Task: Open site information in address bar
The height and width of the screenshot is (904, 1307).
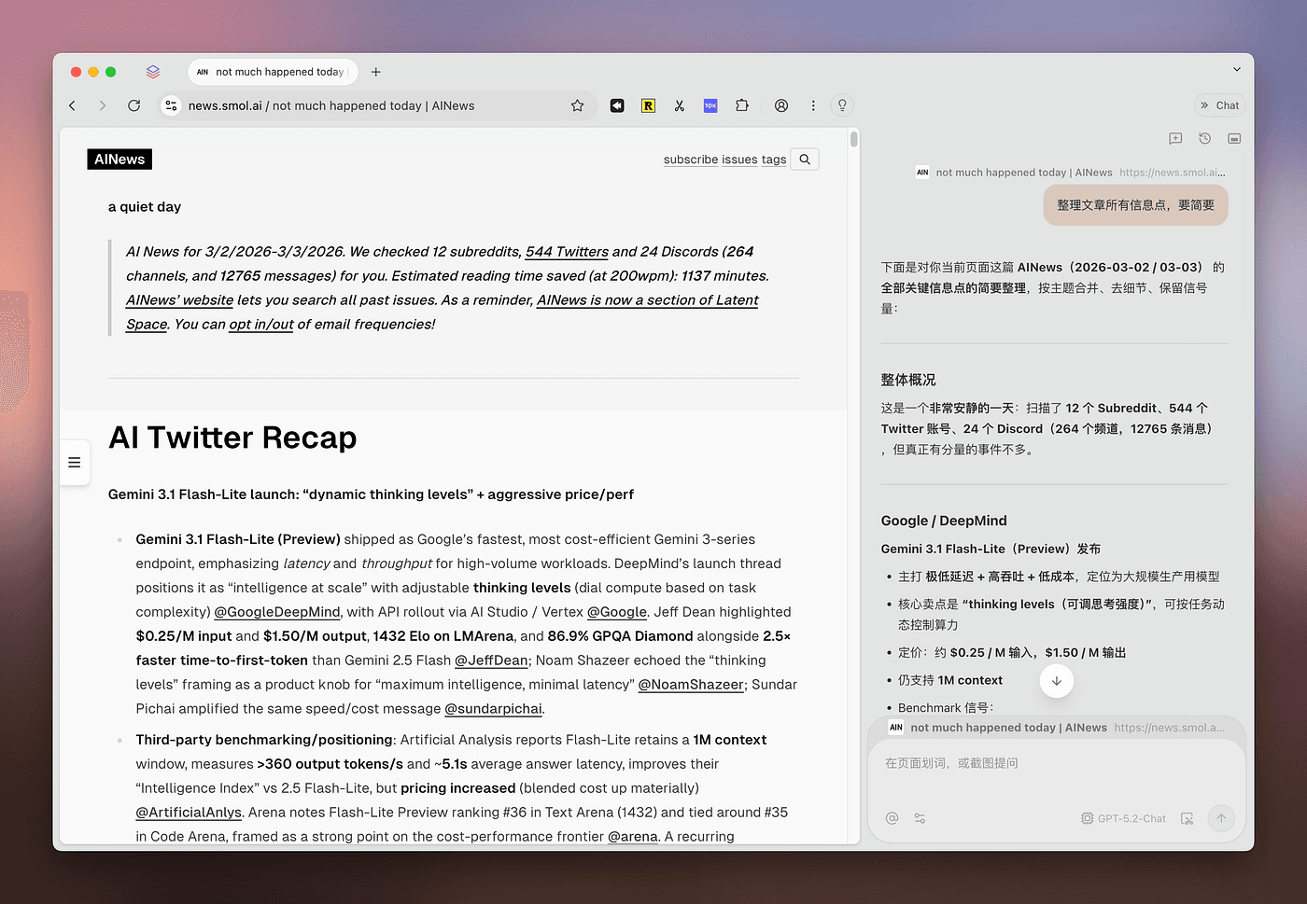Action: pos(171,105)
